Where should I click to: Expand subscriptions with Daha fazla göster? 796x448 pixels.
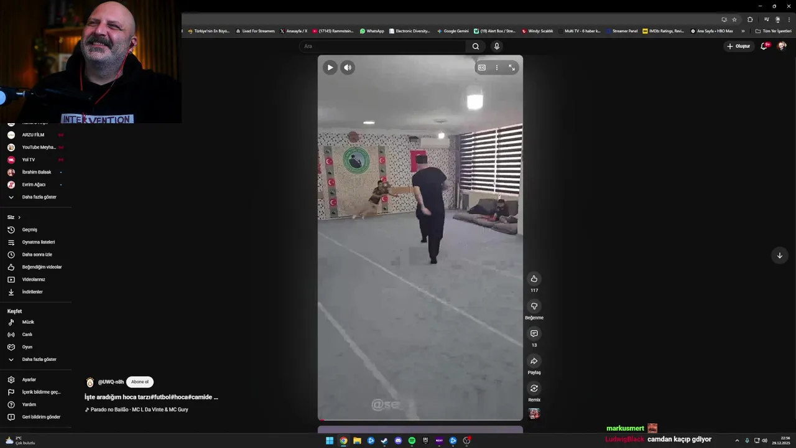coord(35,197)
